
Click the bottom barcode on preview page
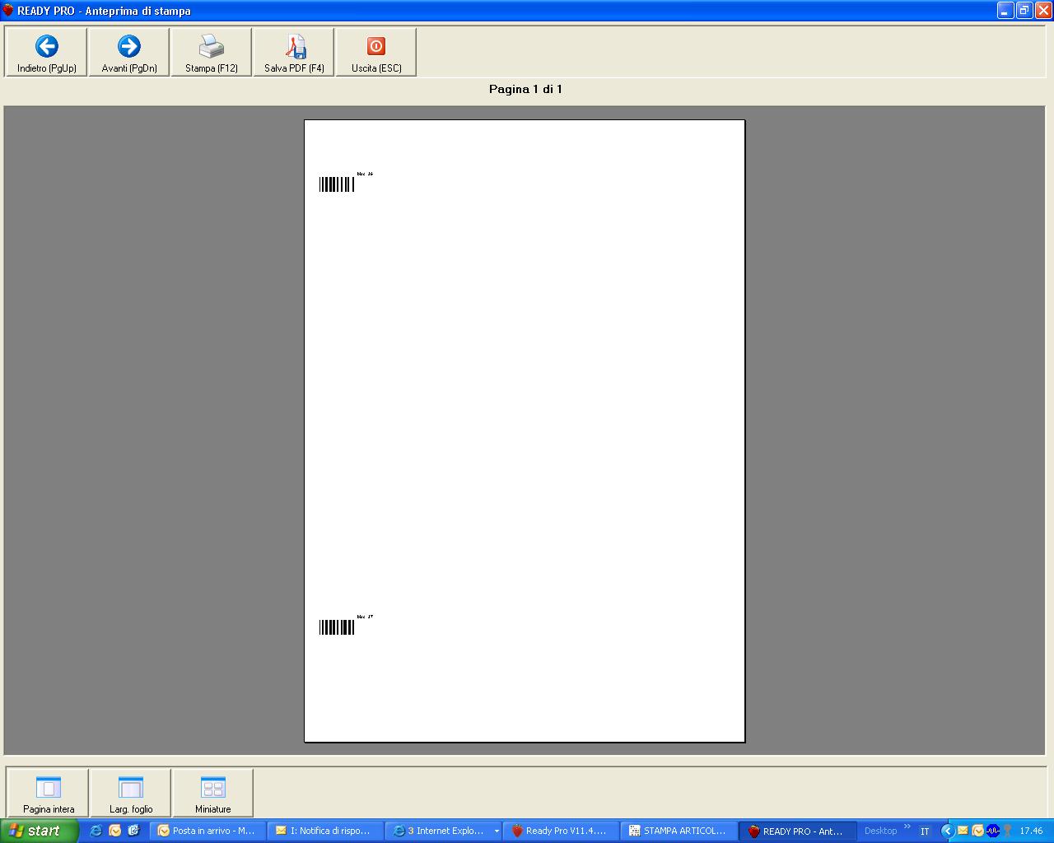pyautogui.click(x=337, y=627)
